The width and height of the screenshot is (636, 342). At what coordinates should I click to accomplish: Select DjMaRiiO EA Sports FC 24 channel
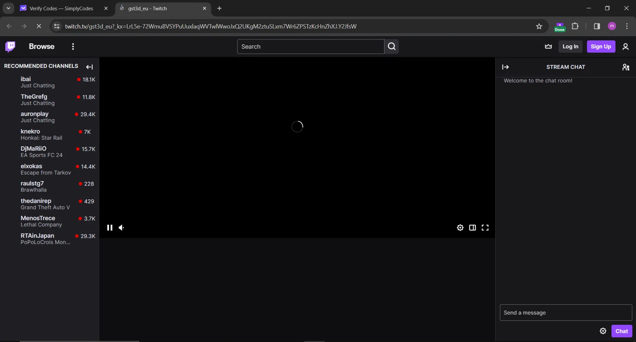click(50, 152)
